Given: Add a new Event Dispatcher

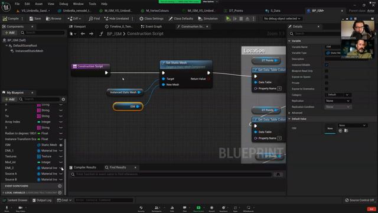Looking at the screenshot, I should 60,186.
